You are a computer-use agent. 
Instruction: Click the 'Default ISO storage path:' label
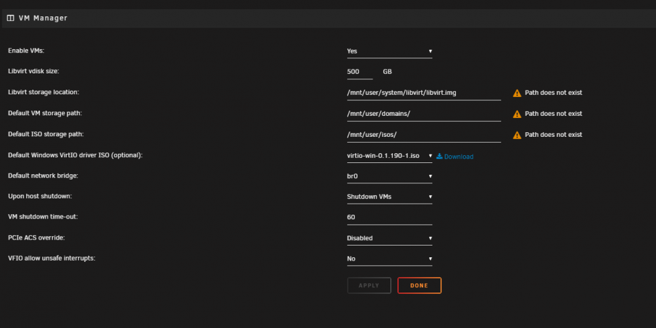(46, 134)
